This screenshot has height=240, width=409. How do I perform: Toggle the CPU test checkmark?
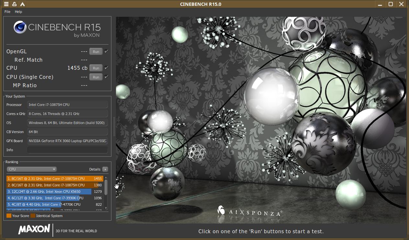point(107,68)
